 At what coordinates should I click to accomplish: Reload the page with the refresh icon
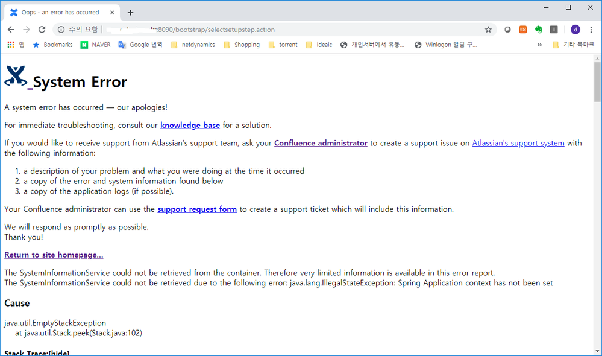click(42, 30)
